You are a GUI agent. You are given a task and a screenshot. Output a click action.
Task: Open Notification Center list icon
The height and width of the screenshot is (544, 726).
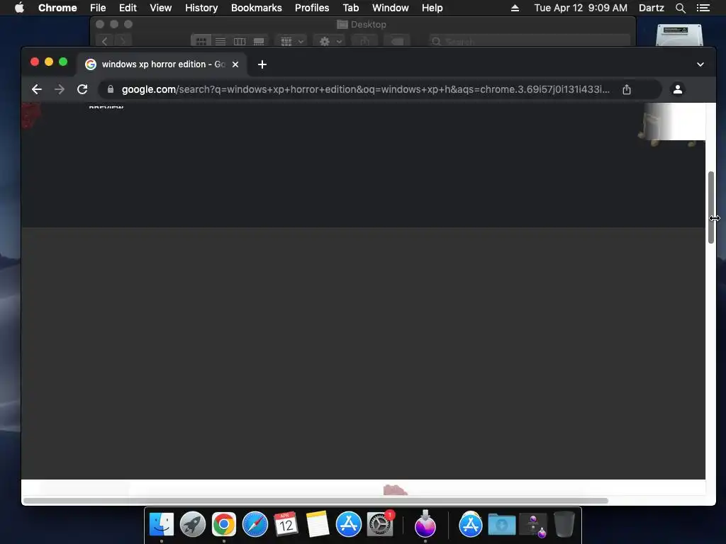click(x=703, y=8)
